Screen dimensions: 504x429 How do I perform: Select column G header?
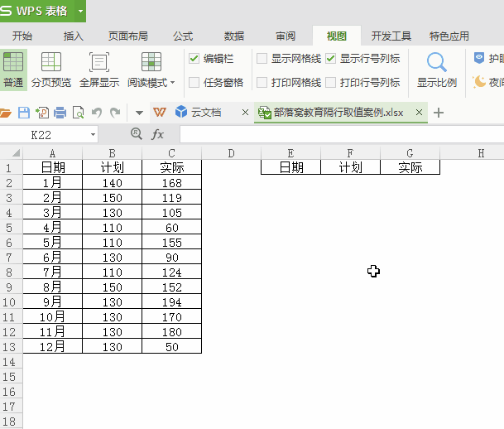pyautogui.click(x=410, y=153)
